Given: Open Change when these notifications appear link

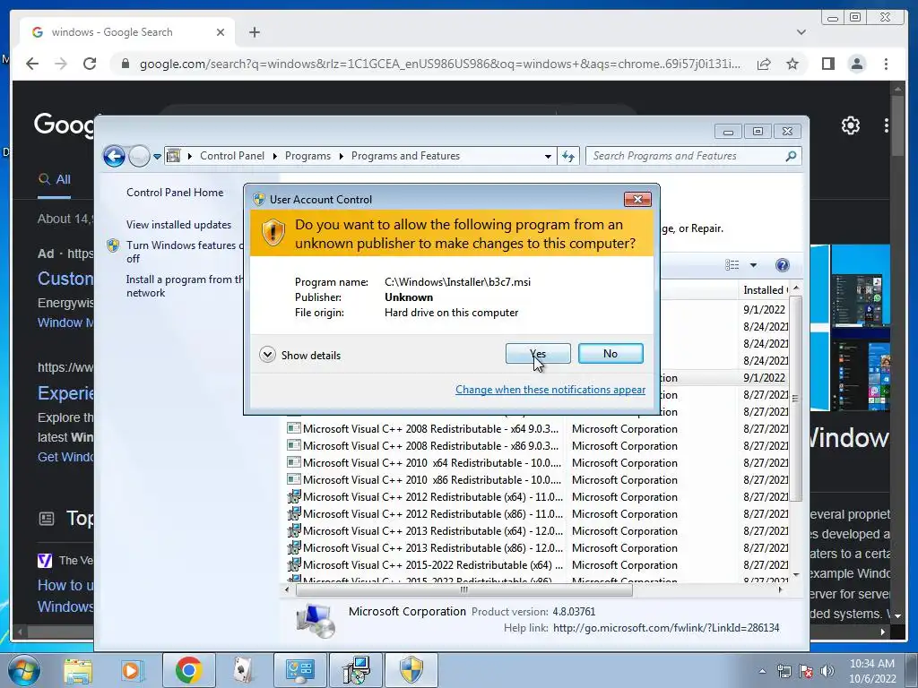Looking at the screenshot, I should click(550, 390).
